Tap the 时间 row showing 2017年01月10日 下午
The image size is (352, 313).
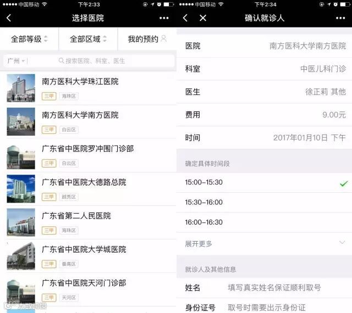click(264, 138)
